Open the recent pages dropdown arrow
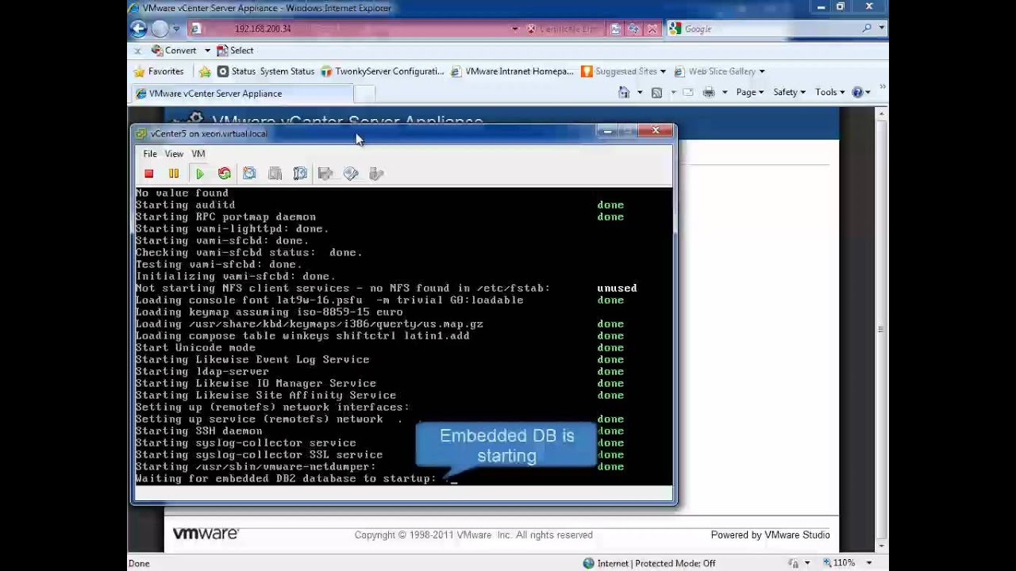 point(176,29)
